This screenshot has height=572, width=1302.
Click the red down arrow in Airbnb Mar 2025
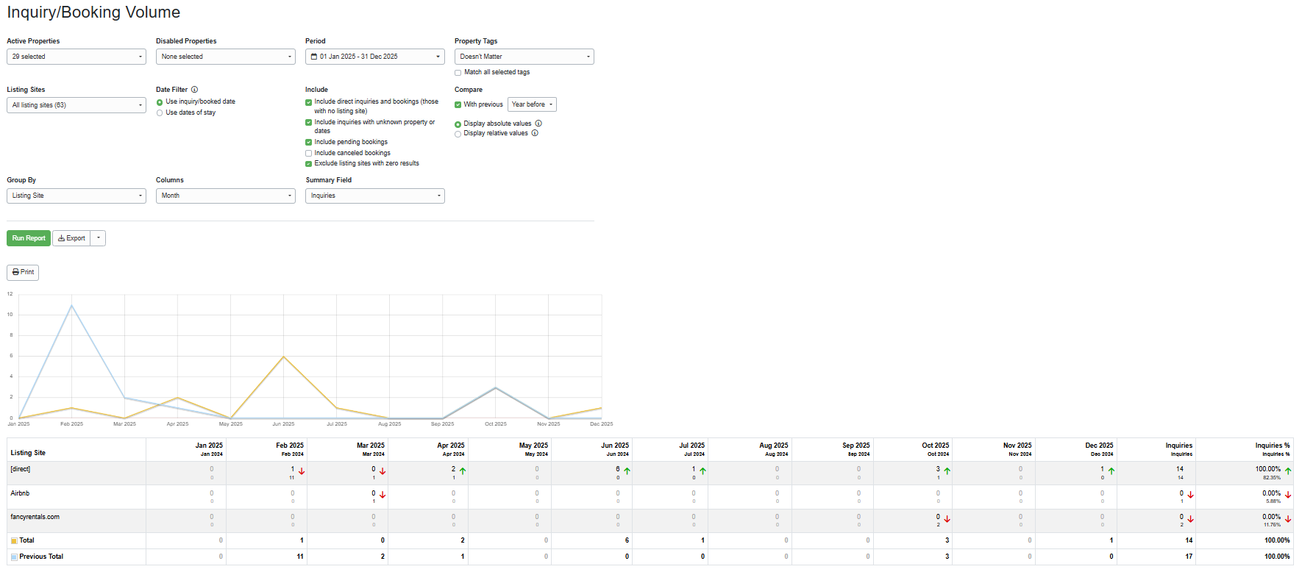coord(383,495)
